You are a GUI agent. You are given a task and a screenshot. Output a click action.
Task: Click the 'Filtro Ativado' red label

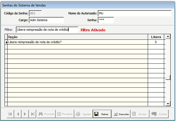(x=93, y=30)
